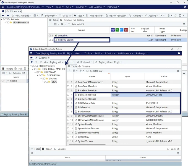Screen dimensions: 188x166
Task: Click horizontal scrollbar under registry table
Action: click(87, 144)
